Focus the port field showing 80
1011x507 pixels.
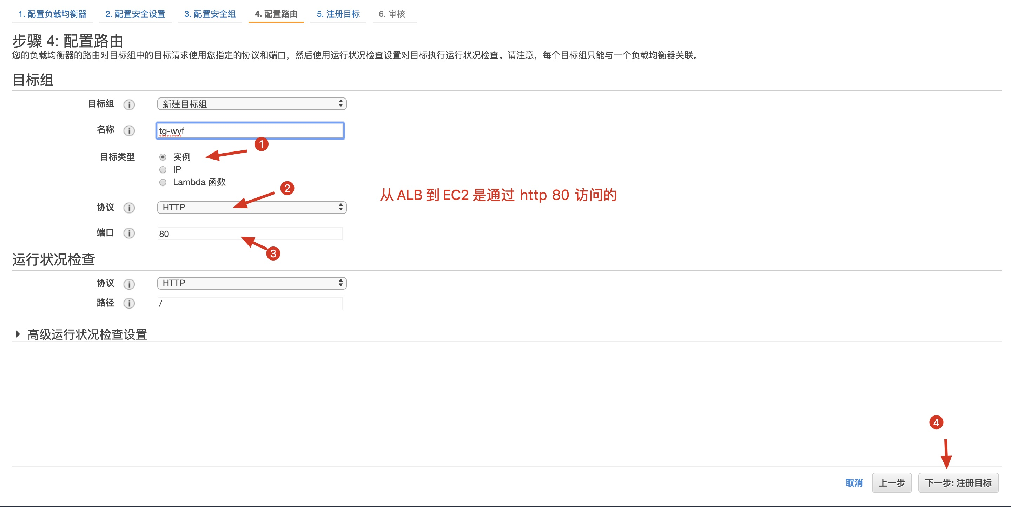pyautogui.click(x=250, y=234)
